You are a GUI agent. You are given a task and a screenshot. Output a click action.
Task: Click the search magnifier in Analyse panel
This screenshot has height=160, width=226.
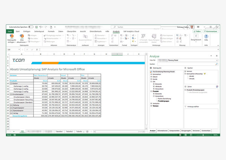(216, 64)
